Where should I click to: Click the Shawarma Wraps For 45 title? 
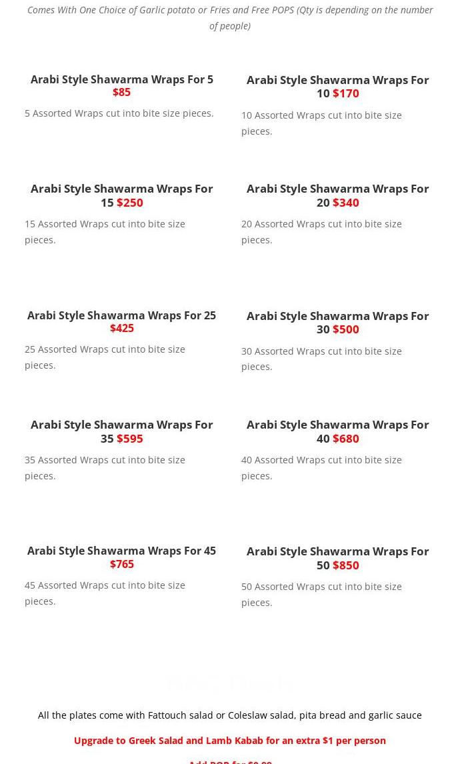click(x=121, y=551)
